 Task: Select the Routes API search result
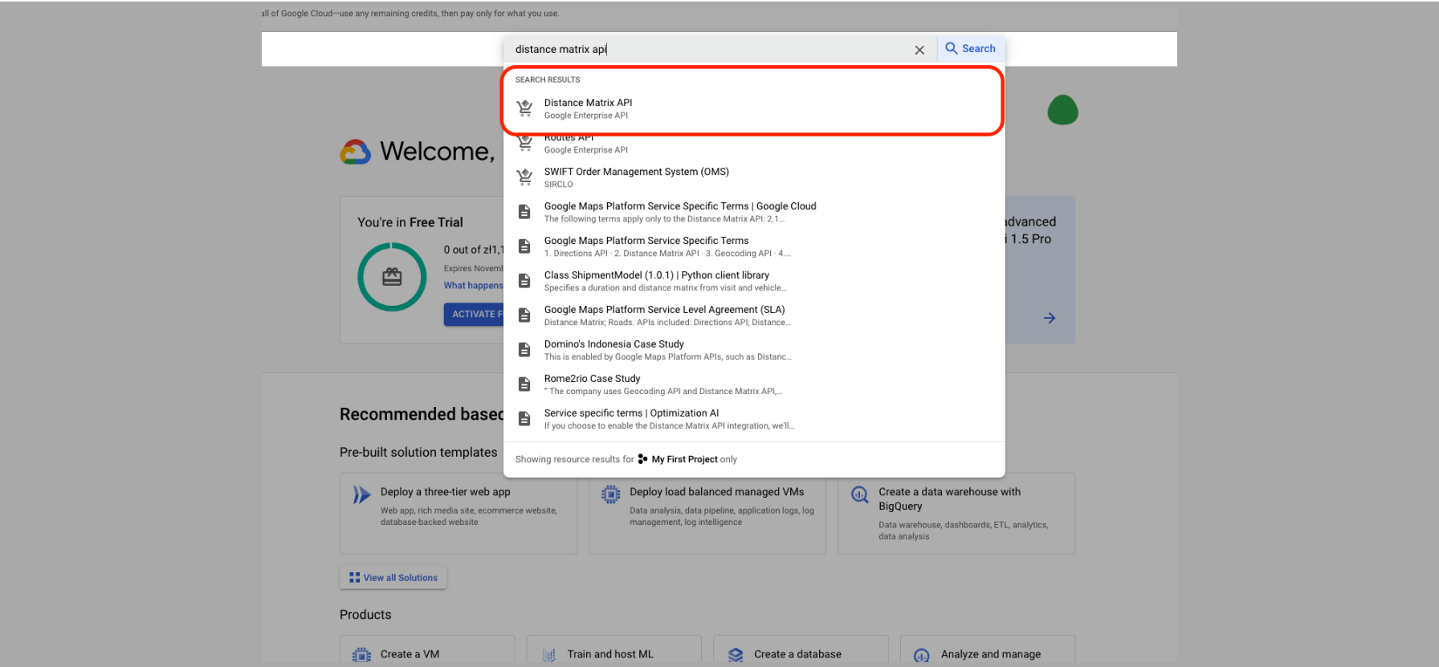(x=754, y=144)
